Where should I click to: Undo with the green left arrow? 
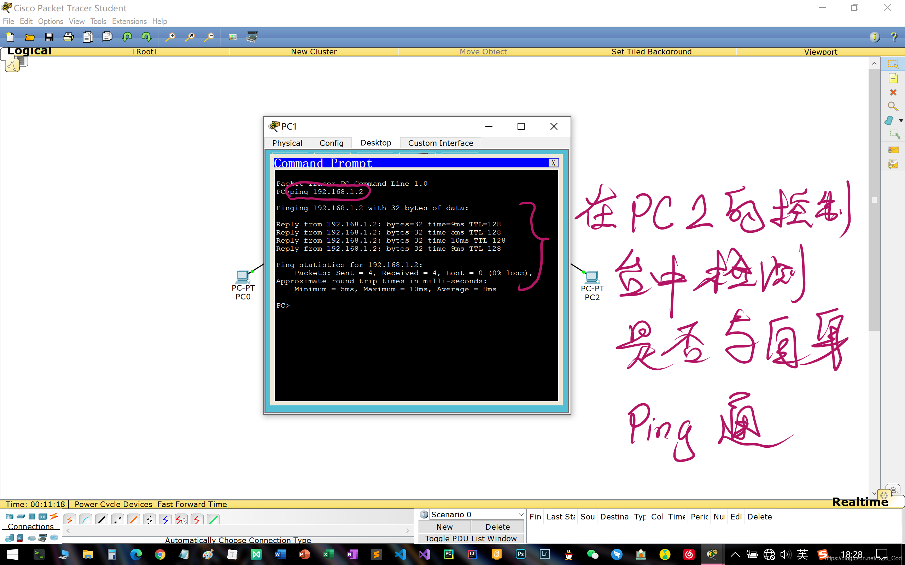coord(127,37)
